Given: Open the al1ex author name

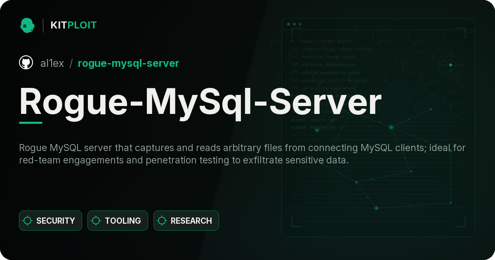Looking at the screenshot, I should [52, 63].
